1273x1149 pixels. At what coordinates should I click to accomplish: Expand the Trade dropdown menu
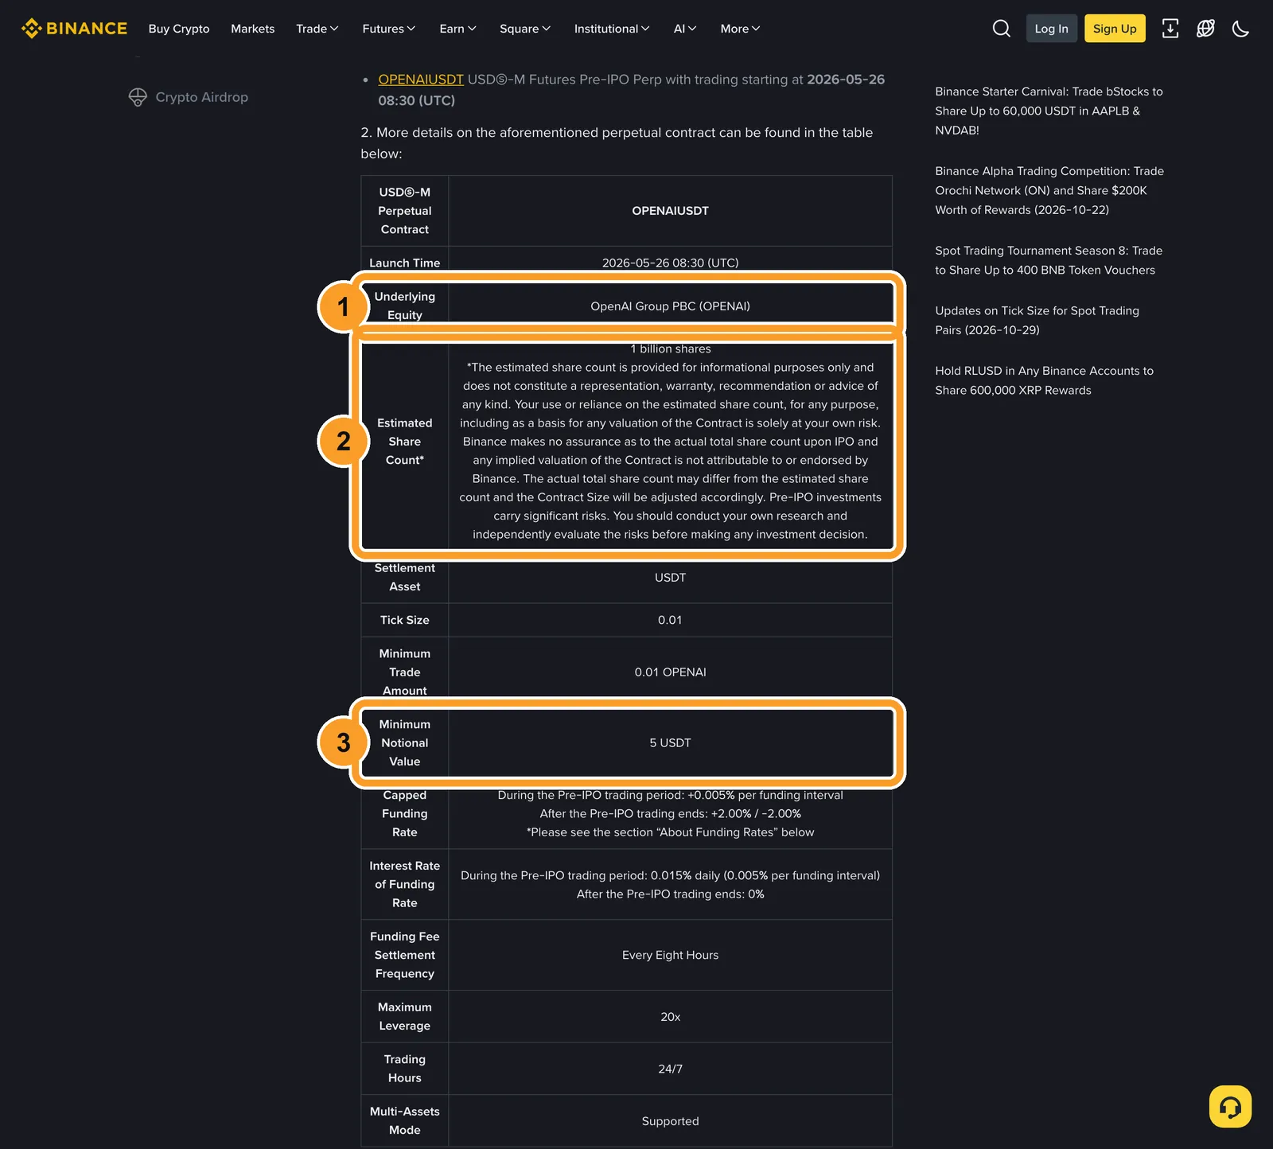click(317, 29)
